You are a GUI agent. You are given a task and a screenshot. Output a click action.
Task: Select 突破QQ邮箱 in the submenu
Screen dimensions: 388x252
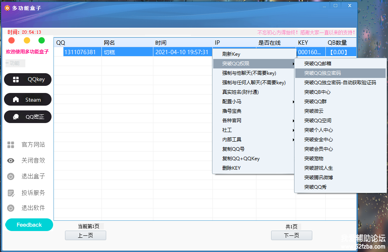click(340, 63)
